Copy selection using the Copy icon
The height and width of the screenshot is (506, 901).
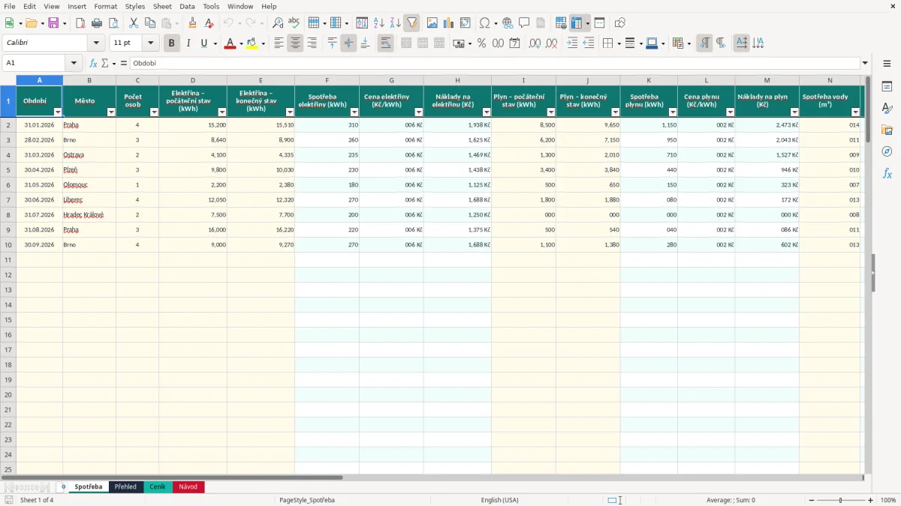149,23
